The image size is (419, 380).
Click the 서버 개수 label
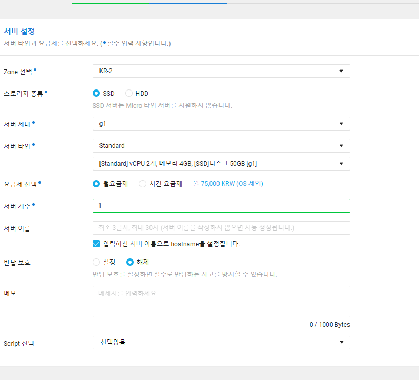tap(17, 206)
